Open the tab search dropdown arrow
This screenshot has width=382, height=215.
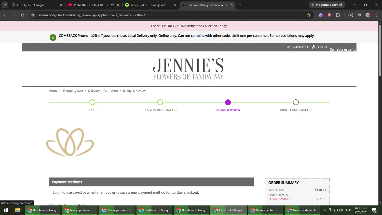pyautogui.click(x=5, y=5)
